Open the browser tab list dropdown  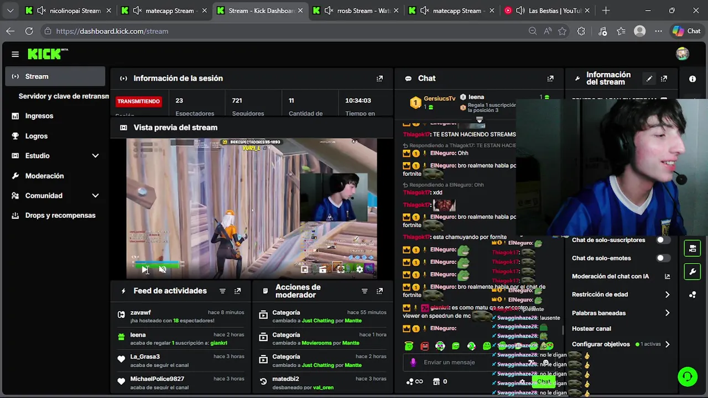[10, 11]
